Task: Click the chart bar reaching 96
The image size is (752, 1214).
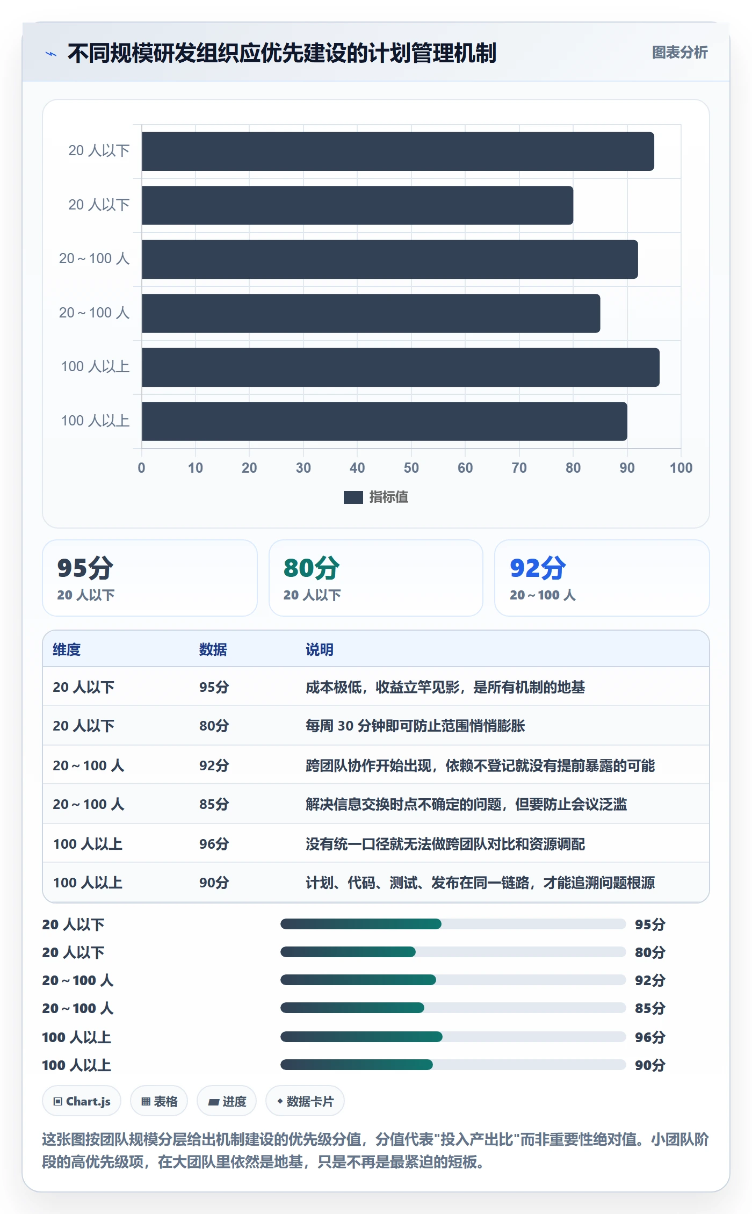Action: [401, 367]
